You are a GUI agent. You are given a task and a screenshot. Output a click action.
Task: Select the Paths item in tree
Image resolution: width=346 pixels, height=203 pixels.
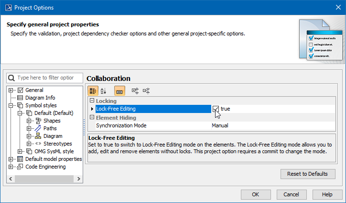(x=50, y=128)
